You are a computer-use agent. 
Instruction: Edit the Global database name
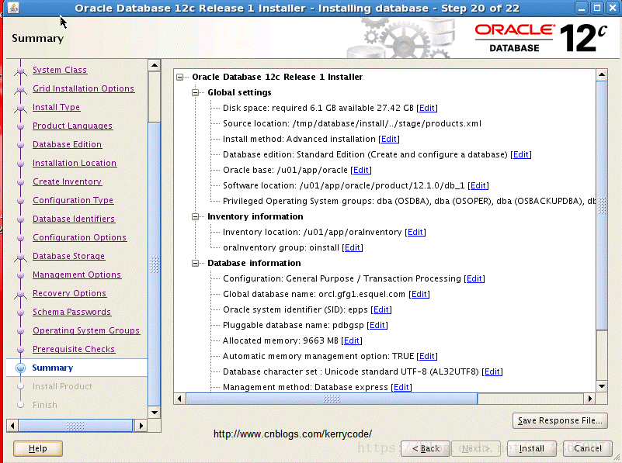pyautogui.click(x=419, y=294)
